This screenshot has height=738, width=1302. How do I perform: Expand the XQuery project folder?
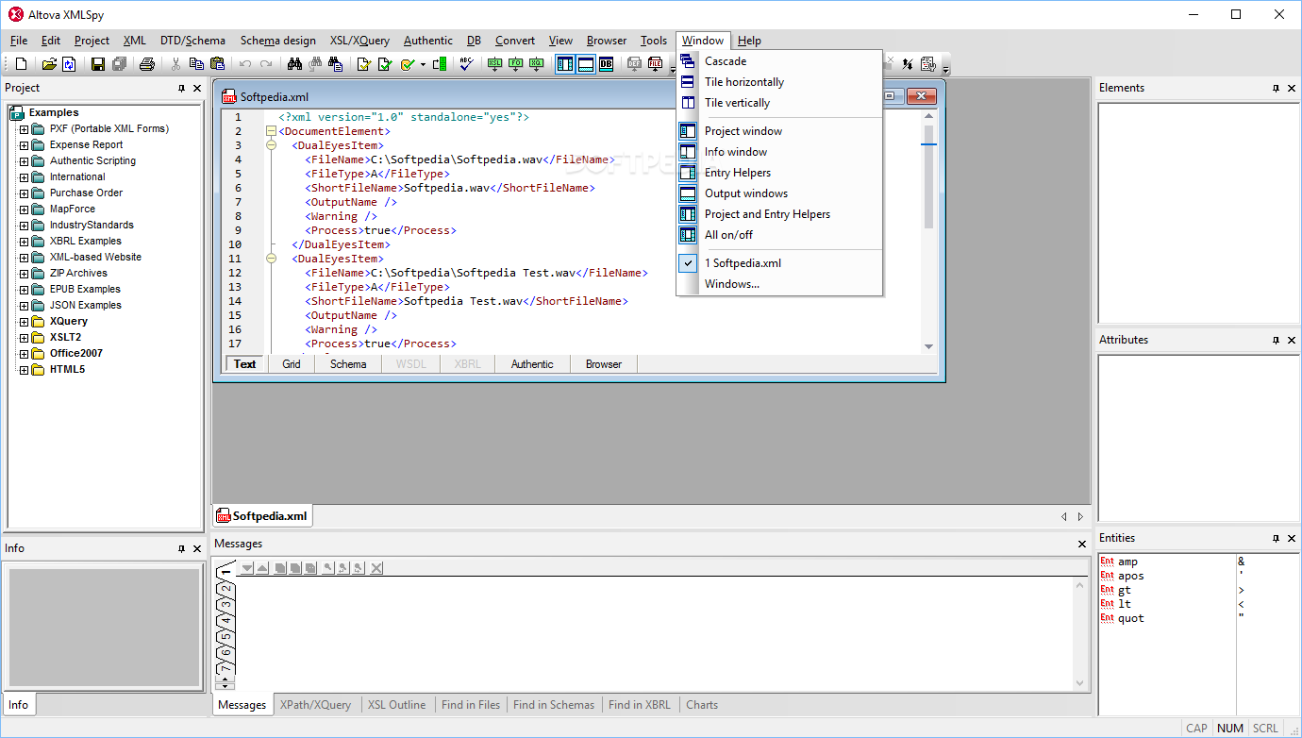[25, 322]
